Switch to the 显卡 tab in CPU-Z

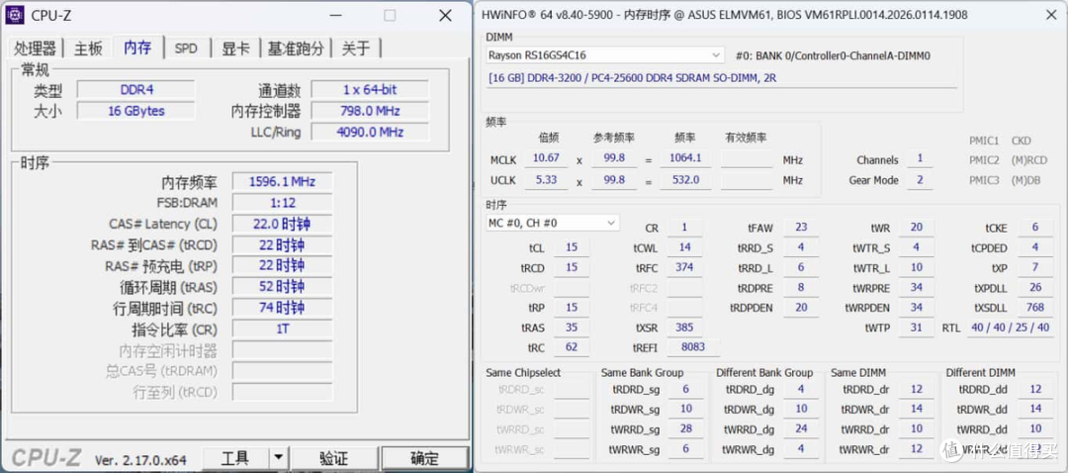point(235,48)
